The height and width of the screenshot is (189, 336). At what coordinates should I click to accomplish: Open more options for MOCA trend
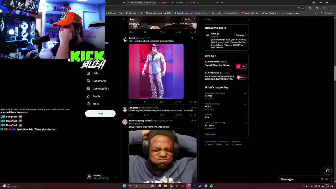pyautogui.click(x=245, y=104)
